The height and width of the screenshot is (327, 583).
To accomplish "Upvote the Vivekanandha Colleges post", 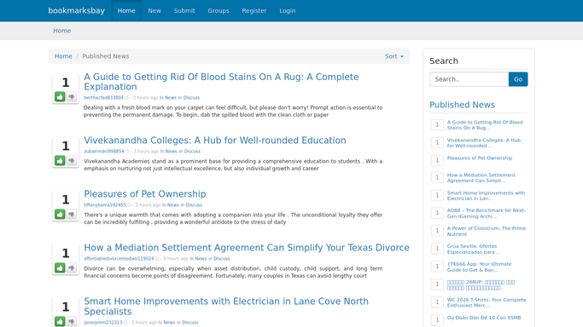I will tap(60, 161).
